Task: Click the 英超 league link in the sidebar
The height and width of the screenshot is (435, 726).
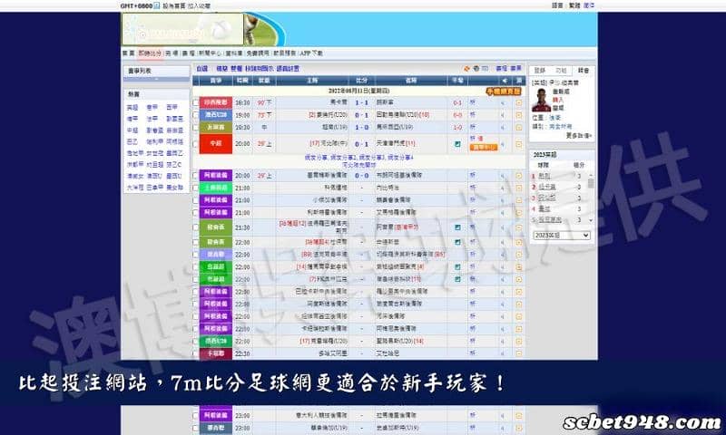Action: [132, 107]
